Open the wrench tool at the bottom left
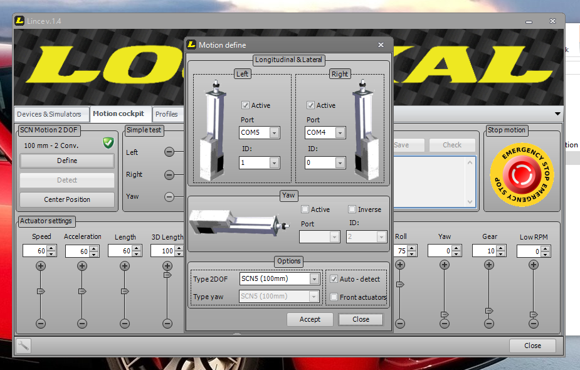This screenshot has width=580, height=370. pyautogui.click(x=23, y=346)
